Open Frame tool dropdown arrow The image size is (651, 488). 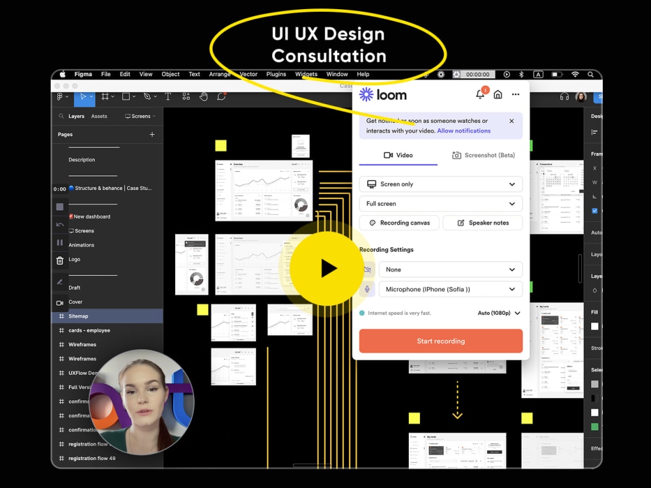pyautogui.click(x=113, y=97)
